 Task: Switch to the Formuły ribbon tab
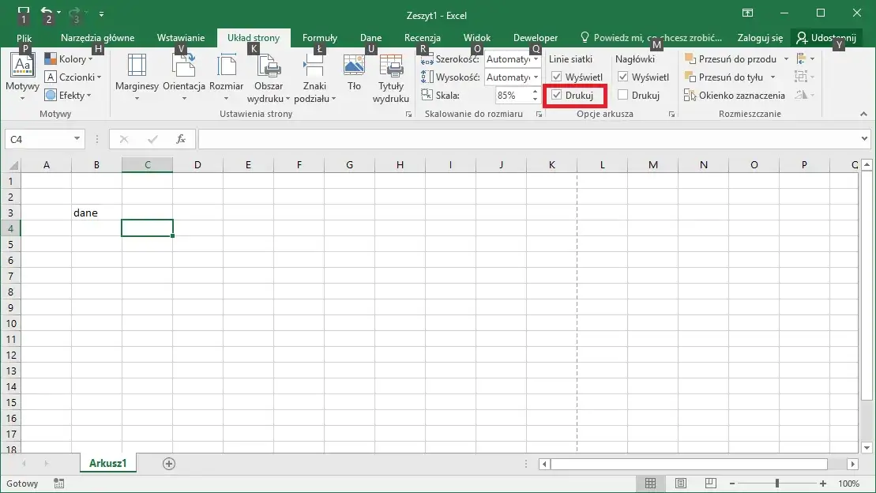click(320, 37)
